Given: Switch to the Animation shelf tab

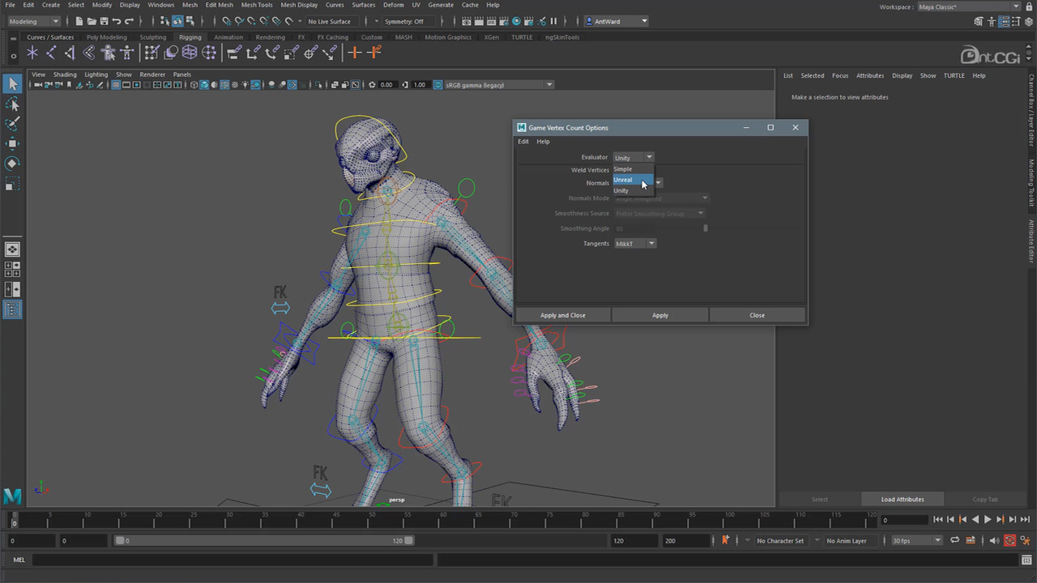Looking at the screenshot, I should 228,37.
